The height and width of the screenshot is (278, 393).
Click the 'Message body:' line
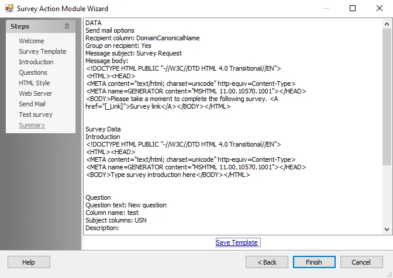(107, 61)
